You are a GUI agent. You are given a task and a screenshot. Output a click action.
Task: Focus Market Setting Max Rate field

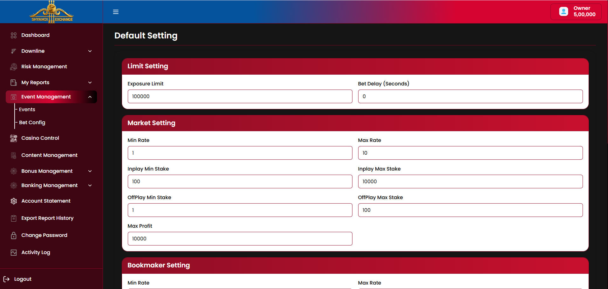tap(470, 153)
